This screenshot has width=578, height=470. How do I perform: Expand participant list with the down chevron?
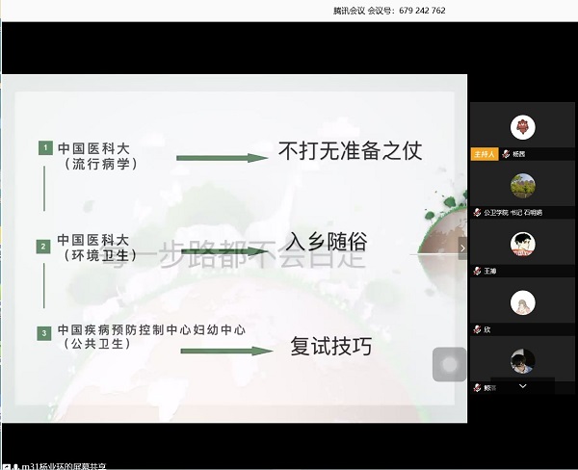click(x=522, y=385)
